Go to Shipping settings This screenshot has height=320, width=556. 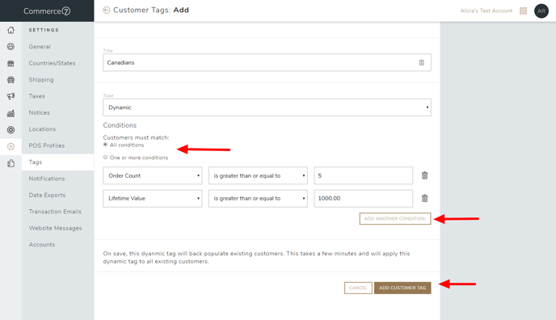(x=41, y=80)
